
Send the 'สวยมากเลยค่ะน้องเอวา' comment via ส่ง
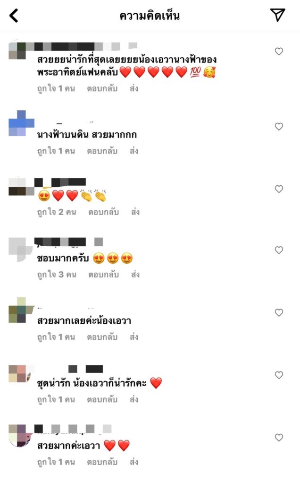coord(134,337)
